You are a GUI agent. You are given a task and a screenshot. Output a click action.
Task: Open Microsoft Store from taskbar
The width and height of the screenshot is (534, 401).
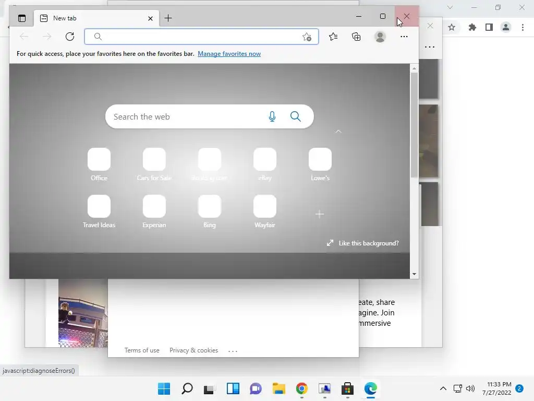click(347, 388)
